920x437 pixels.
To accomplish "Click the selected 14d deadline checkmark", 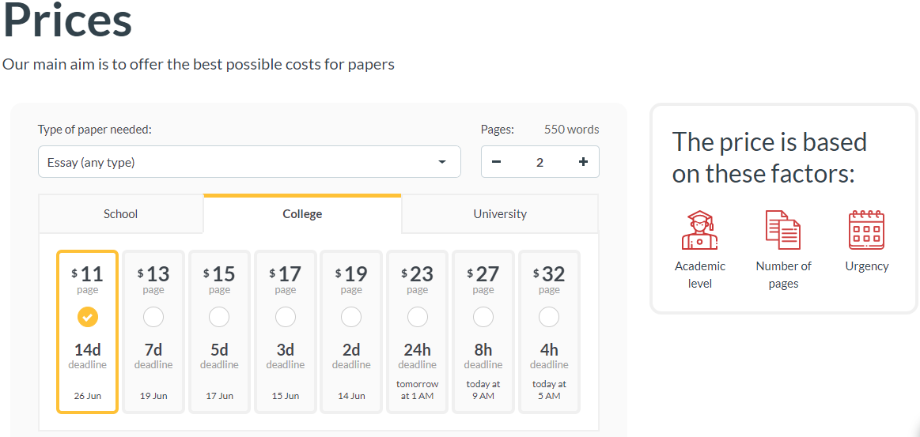I will [x=88, y=317].
